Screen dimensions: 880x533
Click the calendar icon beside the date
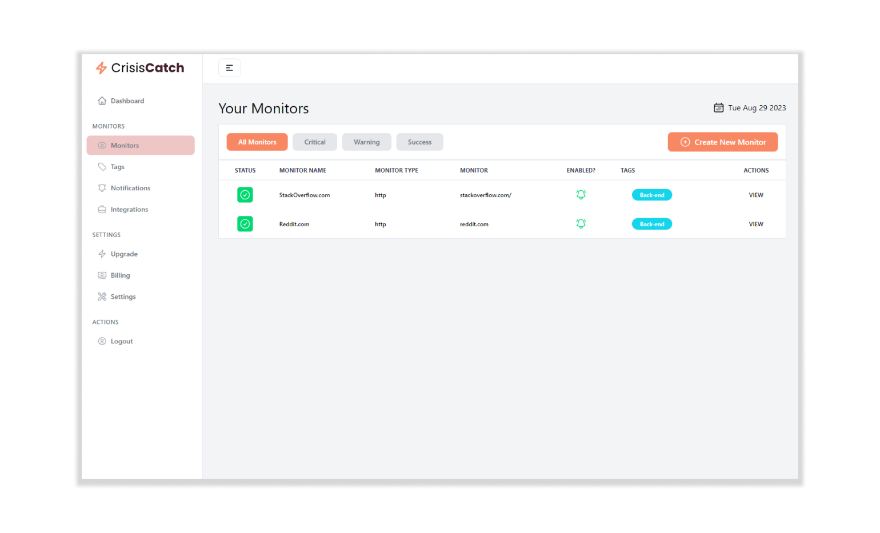coord(718,108)
